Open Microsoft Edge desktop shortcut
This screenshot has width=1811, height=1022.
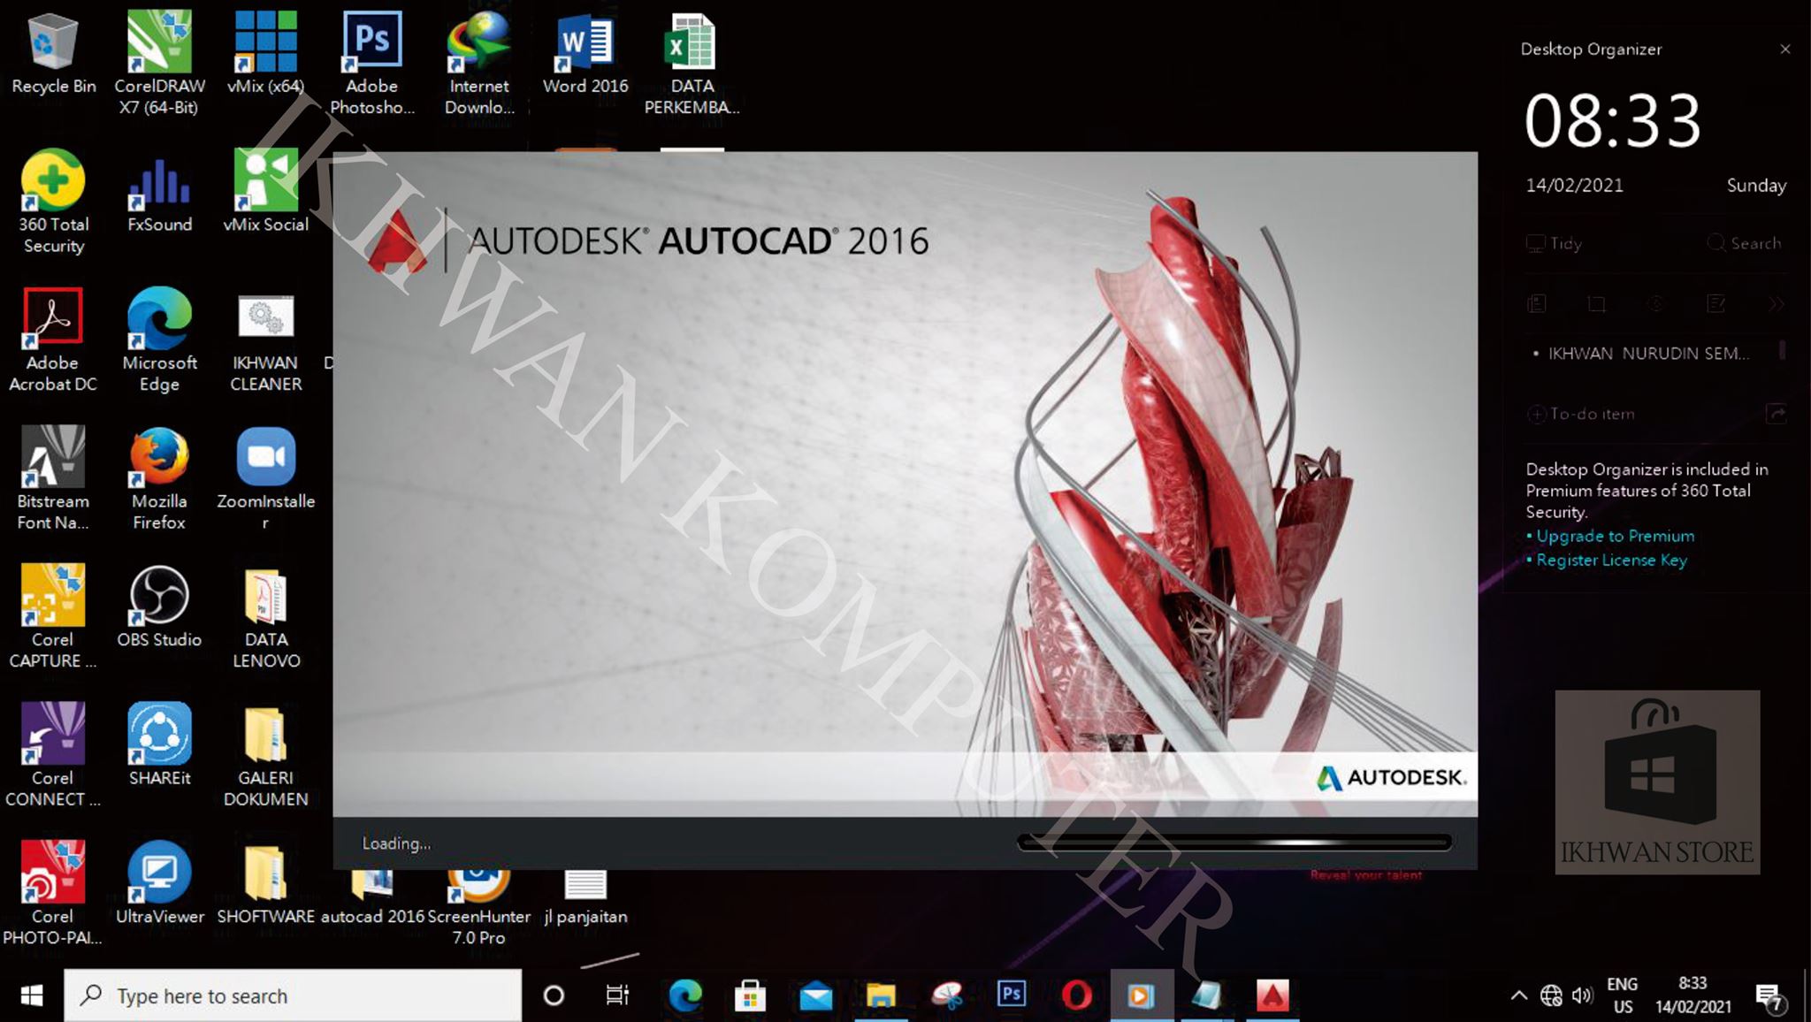(159, 339)
